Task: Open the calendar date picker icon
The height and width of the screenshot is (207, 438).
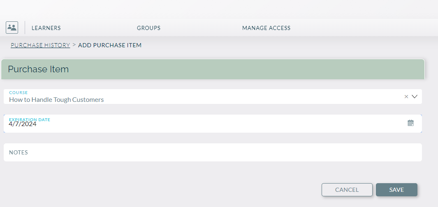Action: coord(410,123)
